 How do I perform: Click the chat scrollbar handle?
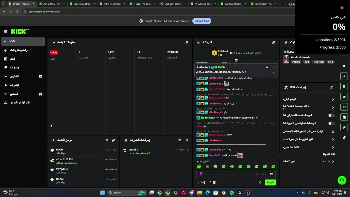click(x=279, y=156)
